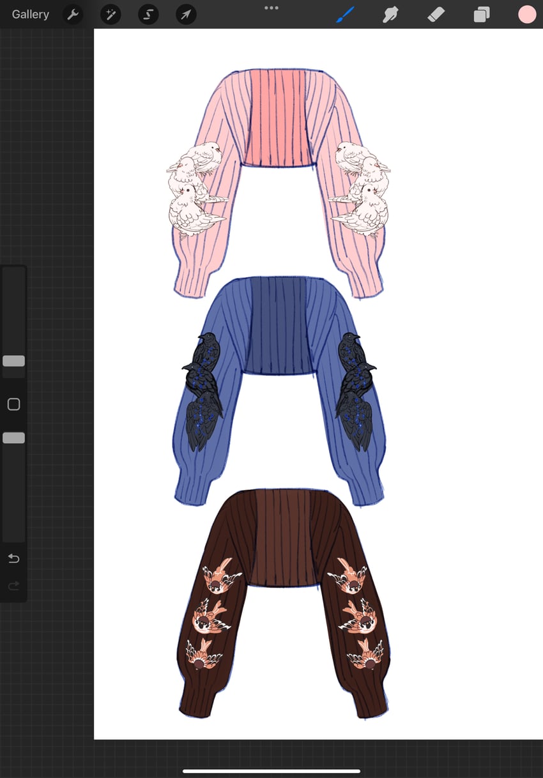543x778 pixels.
Task: Open the pink active color picker
Action: point(527,14)
